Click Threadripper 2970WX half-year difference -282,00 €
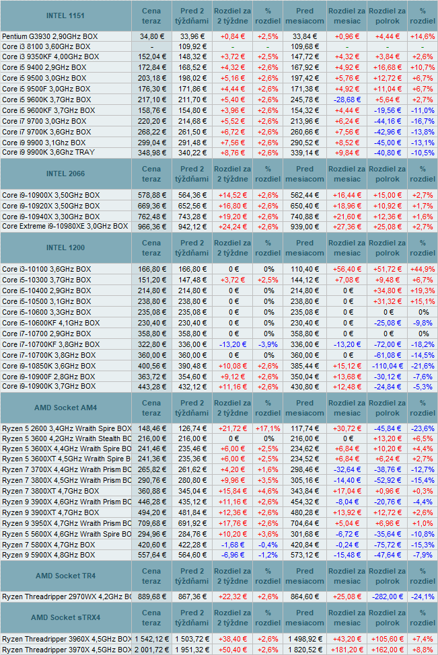The image size is (438, 655). 387,597
